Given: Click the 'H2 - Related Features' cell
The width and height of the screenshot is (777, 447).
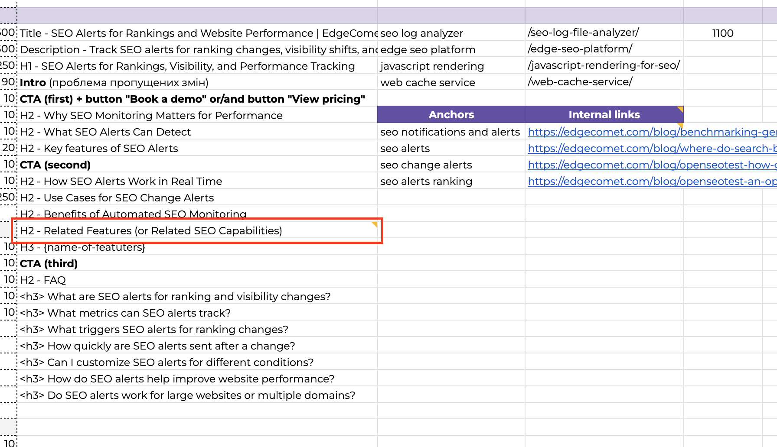Looking at the screenshot, I should [x=197, y=230].
